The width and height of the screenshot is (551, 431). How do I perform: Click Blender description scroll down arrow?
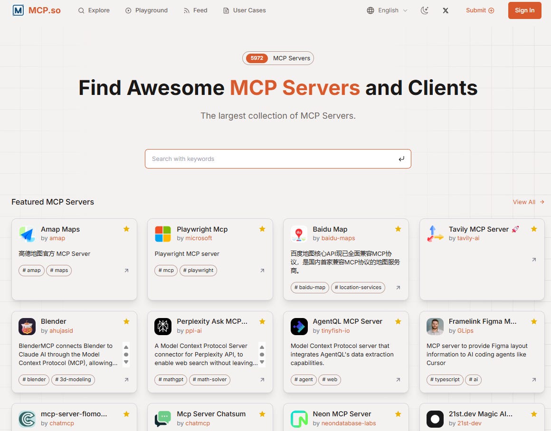point(126,362)
